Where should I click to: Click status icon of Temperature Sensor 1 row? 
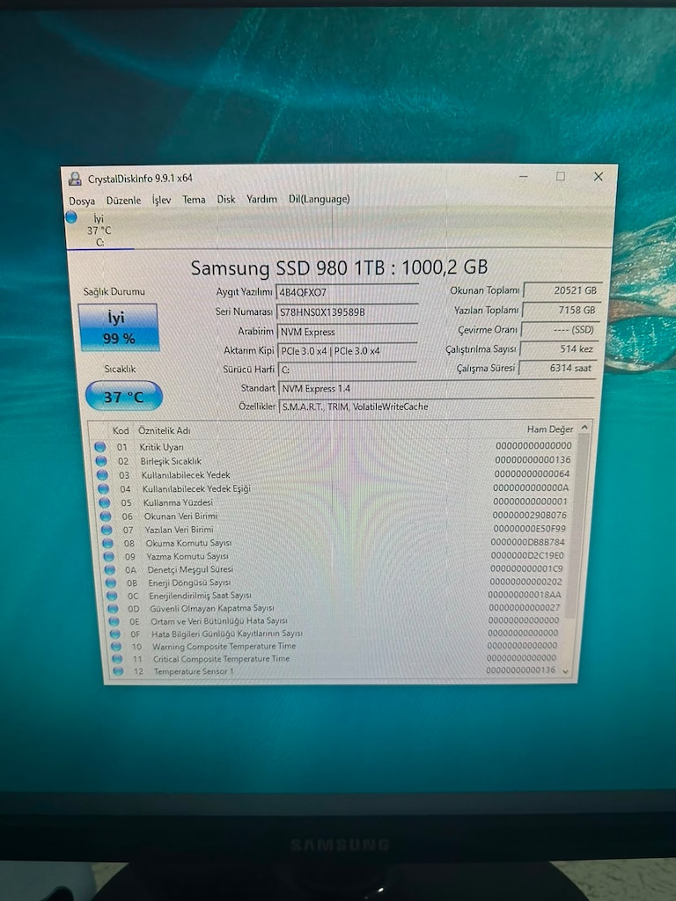(119, 671)
